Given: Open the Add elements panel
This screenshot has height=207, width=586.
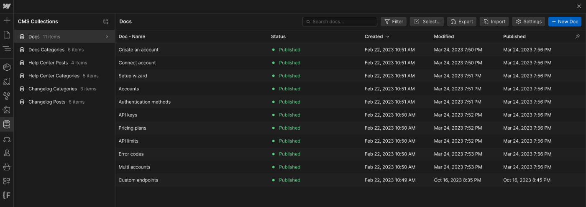Looking at the screenshot, I should (7, 20).
